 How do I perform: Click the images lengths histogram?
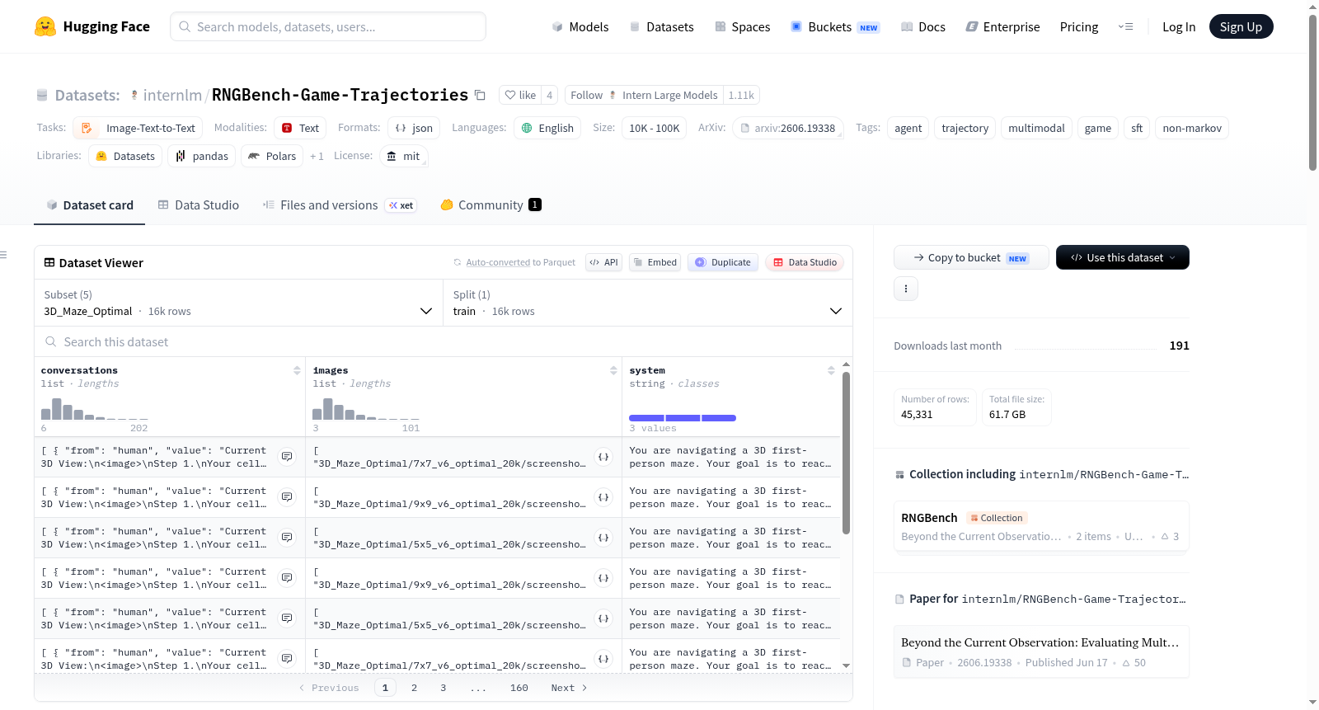click(x=366, y=409)
